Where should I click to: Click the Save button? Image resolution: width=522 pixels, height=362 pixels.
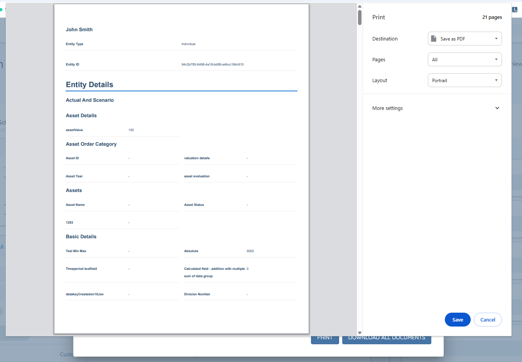(x=458, y=320)
